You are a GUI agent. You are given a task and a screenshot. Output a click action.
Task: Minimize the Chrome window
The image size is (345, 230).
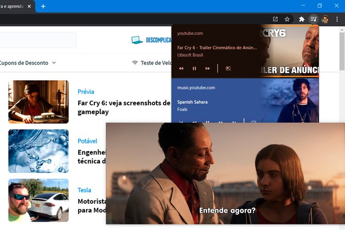click(x=303, y=6)
